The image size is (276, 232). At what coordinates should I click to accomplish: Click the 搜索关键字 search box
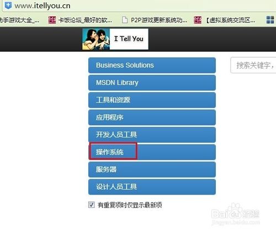253,65
